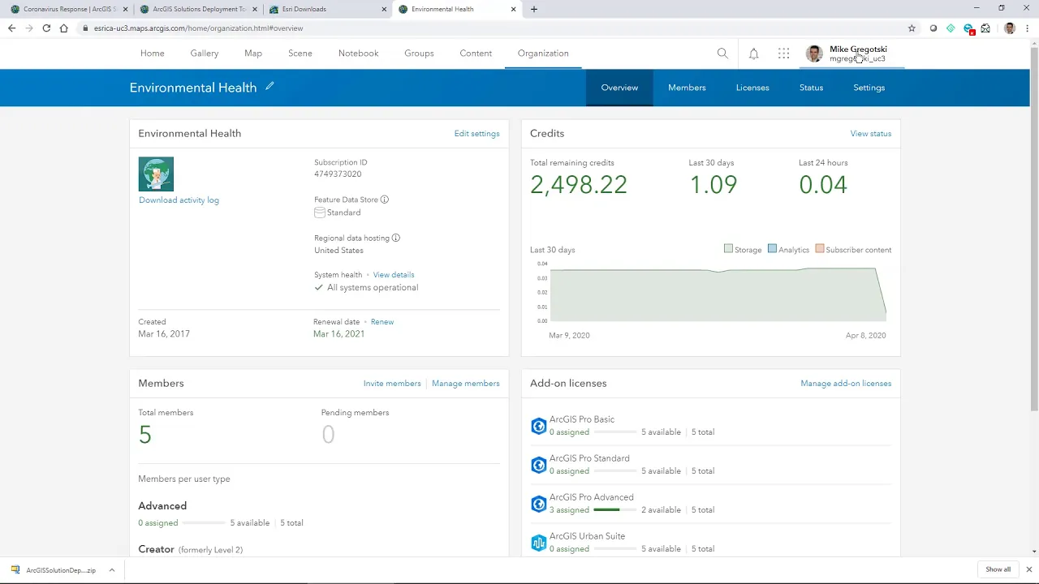Click Show all downloads button
The width and height of the screenshot is (1039, 584).
[998, 569]
